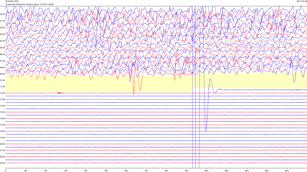Screen dimensions: 307x172
Task: Select the 04:30 time label
Action: click(3, 41)
